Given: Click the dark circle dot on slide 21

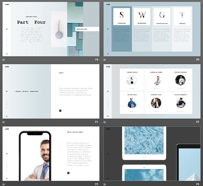Looking at the screenshot, I should [x=60, y=111].
